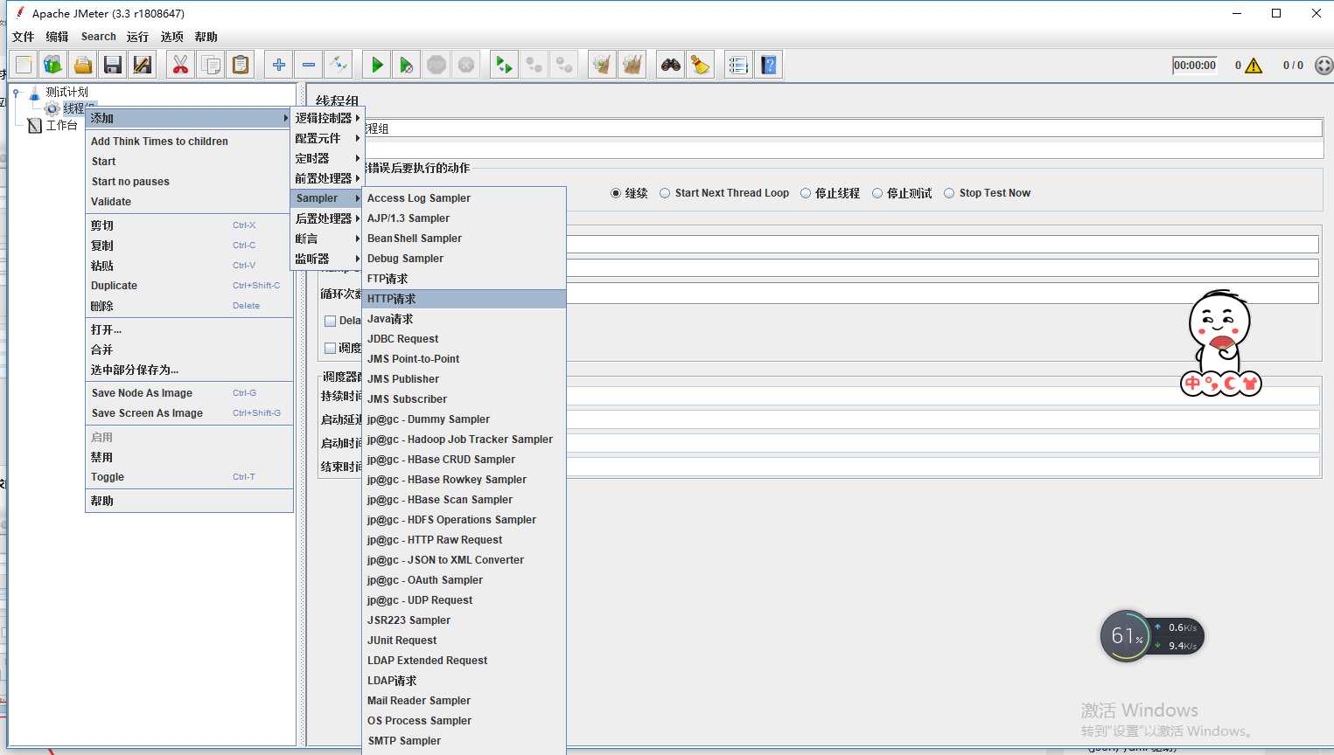1334x755 pixels.
Task: Save the test plan with floppy icon
Action: 113,65
